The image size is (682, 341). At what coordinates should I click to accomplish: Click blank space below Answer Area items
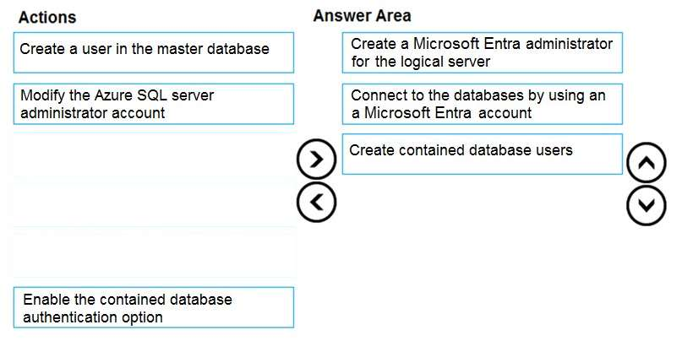coord(483,253)
